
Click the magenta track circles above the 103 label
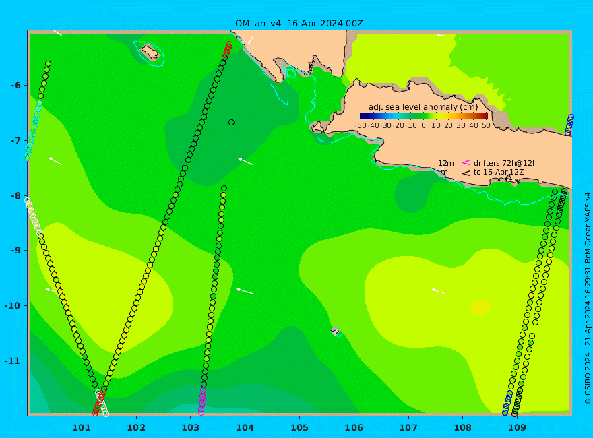pyautogui.click(x=202, y=401)
